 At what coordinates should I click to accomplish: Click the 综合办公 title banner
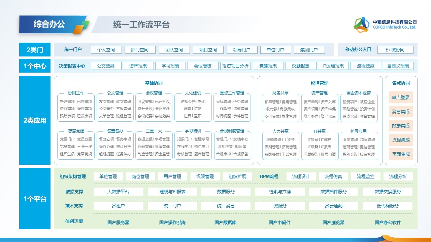49,24
